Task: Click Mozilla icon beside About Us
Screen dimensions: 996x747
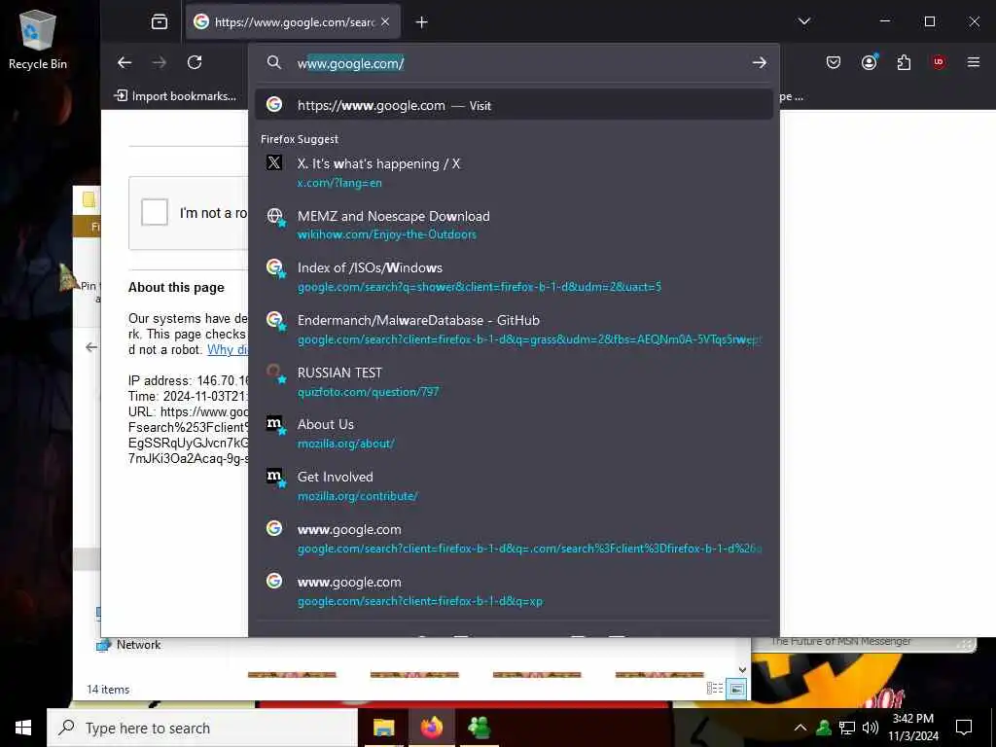Action: click(273, 423)
